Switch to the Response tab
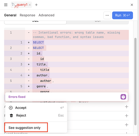Screen dimensions: 139x136 27,15
